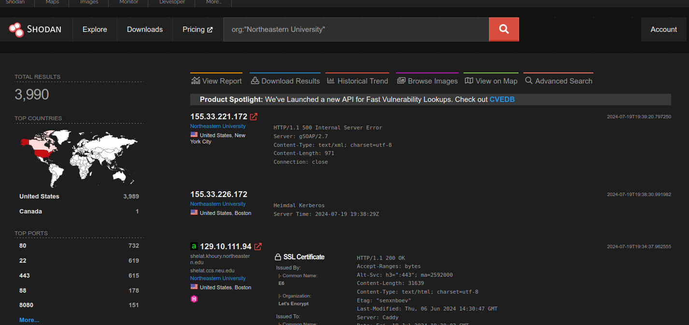Screen dimensions: 689x325
Task: Click the pink honeypot 'H' icon
Action: (194, 299)
